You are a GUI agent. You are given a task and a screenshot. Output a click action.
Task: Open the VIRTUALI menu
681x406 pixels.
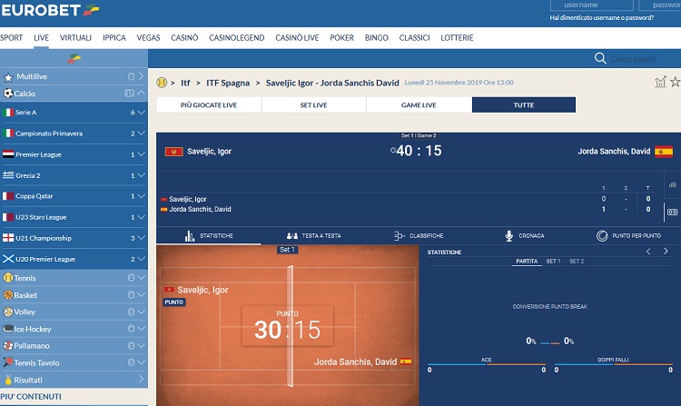coord(75,38)
